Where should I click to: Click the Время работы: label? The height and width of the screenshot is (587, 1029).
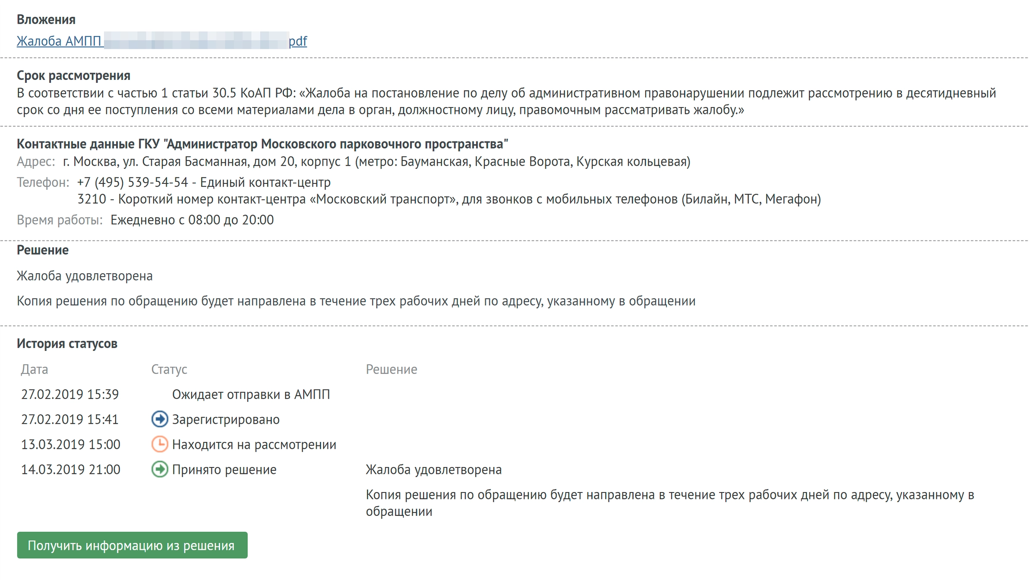(60, 220)
